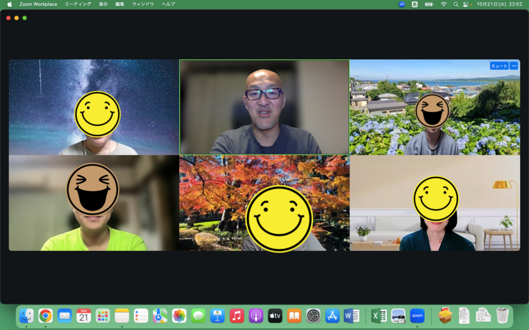Click the Spotlight search magnifier icon
The image size is (529, 330).
click(456, 4)
